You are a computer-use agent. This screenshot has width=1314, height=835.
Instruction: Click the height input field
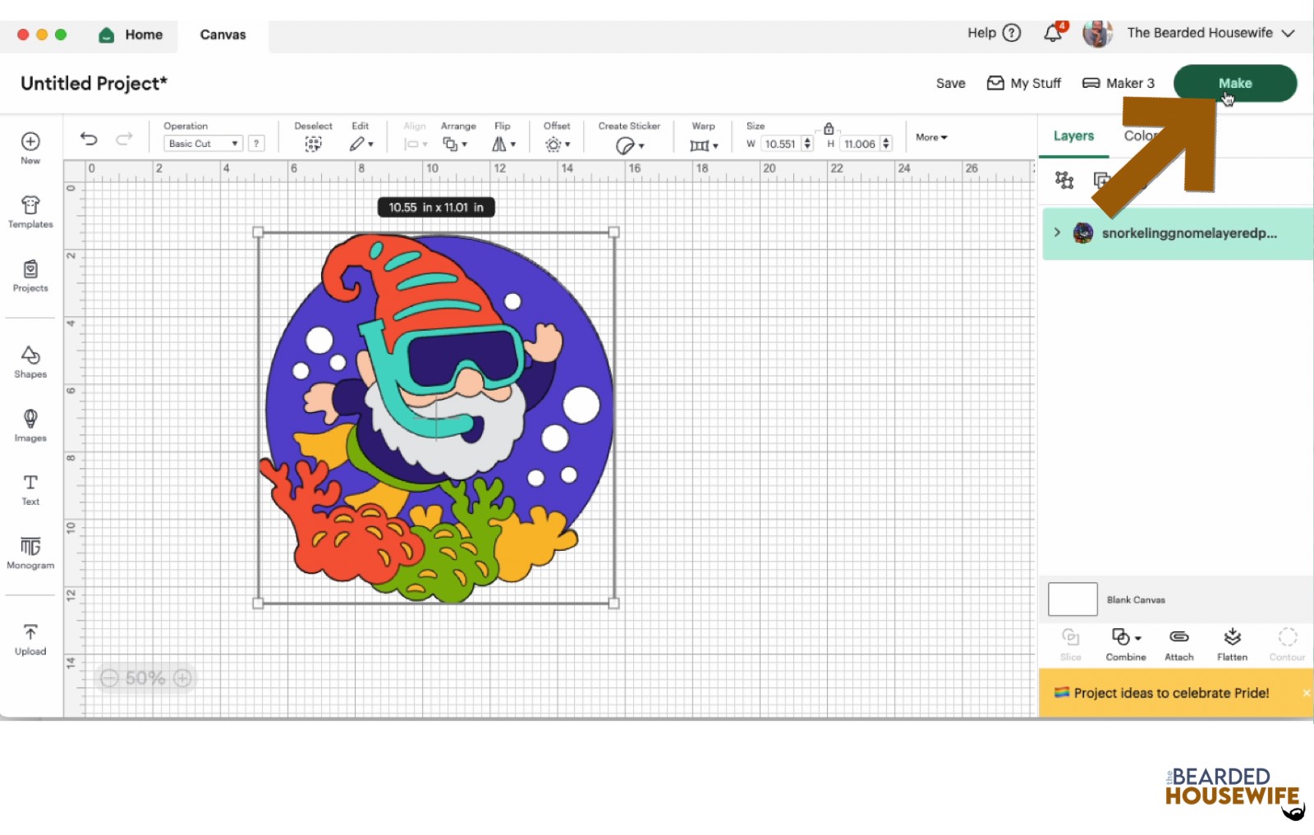click(859, 144)
